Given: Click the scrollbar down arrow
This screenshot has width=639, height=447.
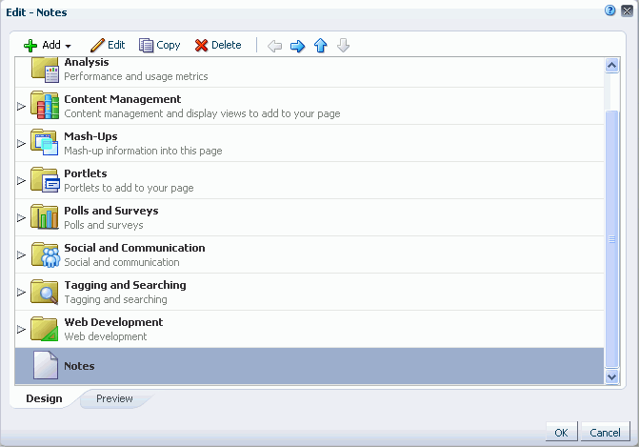Looking at the screenshot, I should [611, 376].
